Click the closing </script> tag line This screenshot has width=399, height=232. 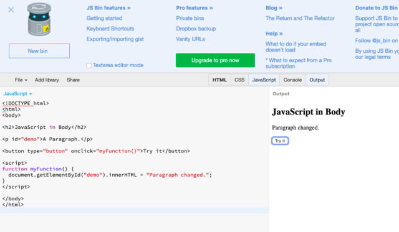(x=16, y=187)
